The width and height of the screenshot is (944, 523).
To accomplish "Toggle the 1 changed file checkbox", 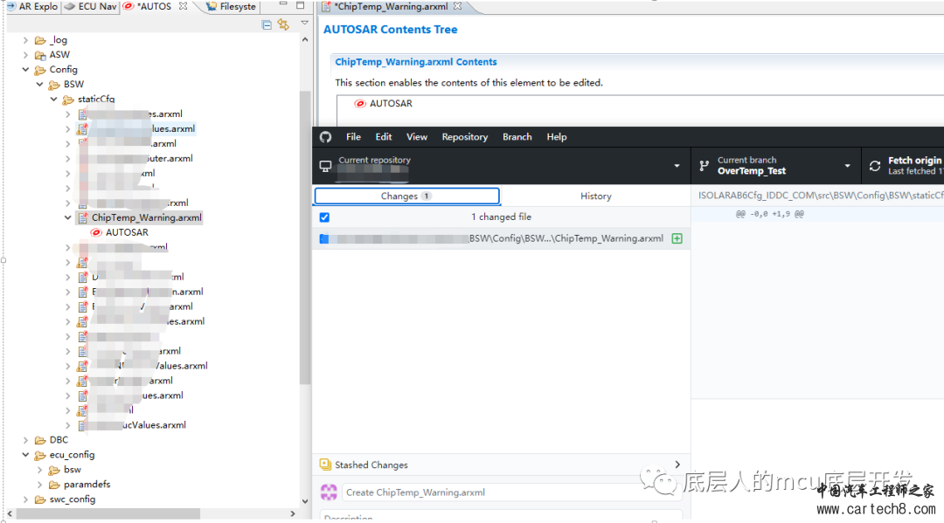I will 324,217.
